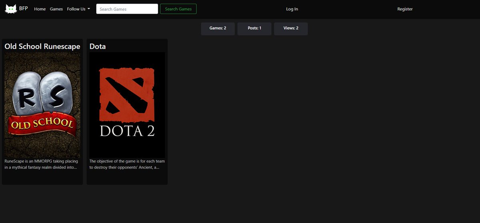Viewport: 480px width, 223px height.
Task: Go to the Home page link
Action: [x=40, y=9]
